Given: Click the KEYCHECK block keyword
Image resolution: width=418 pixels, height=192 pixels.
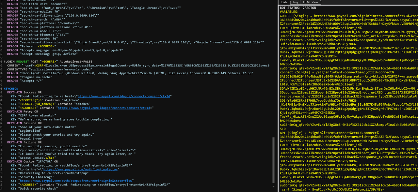Looking at the screenshot, I should (11, 88).
